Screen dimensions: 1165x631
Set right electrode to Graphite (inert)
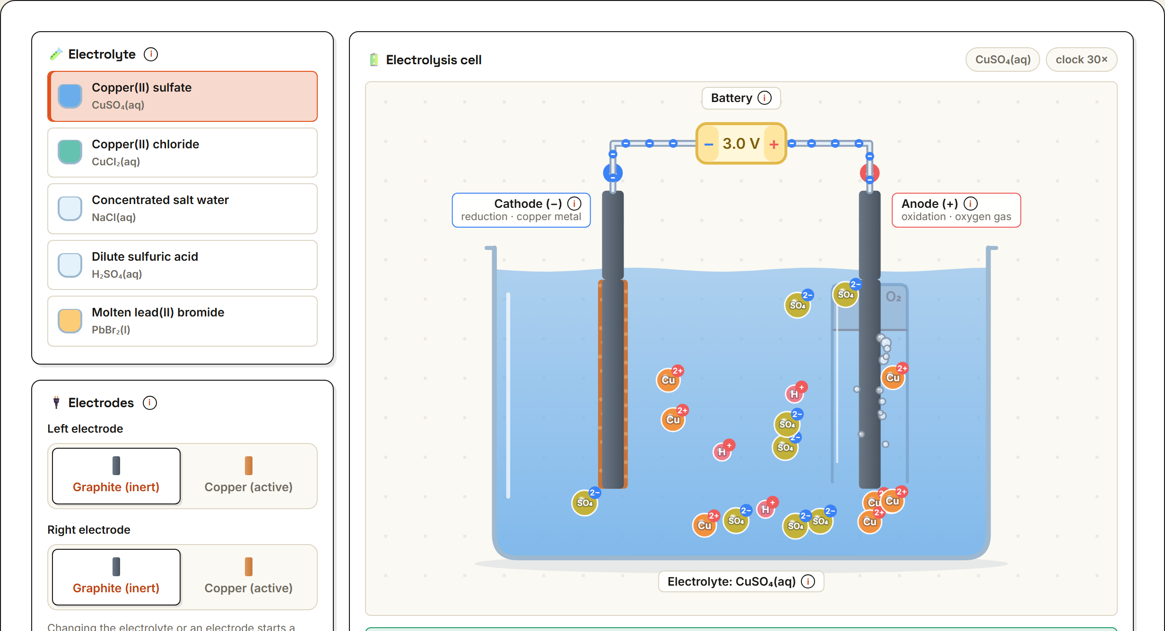(x=116, y=577)
